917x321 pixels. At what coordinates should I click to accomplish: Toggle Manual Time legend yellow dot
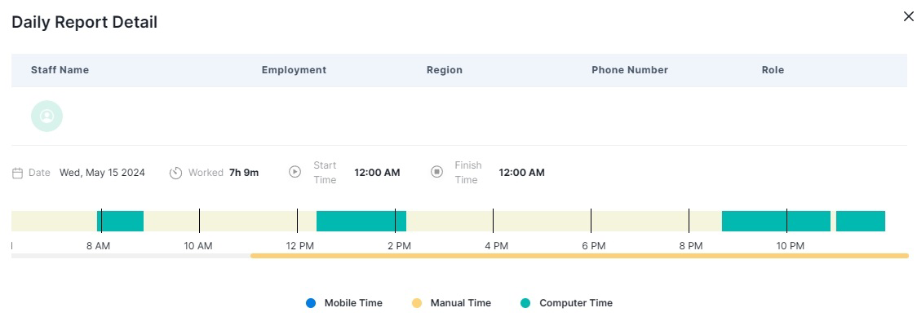coord(416,303)
